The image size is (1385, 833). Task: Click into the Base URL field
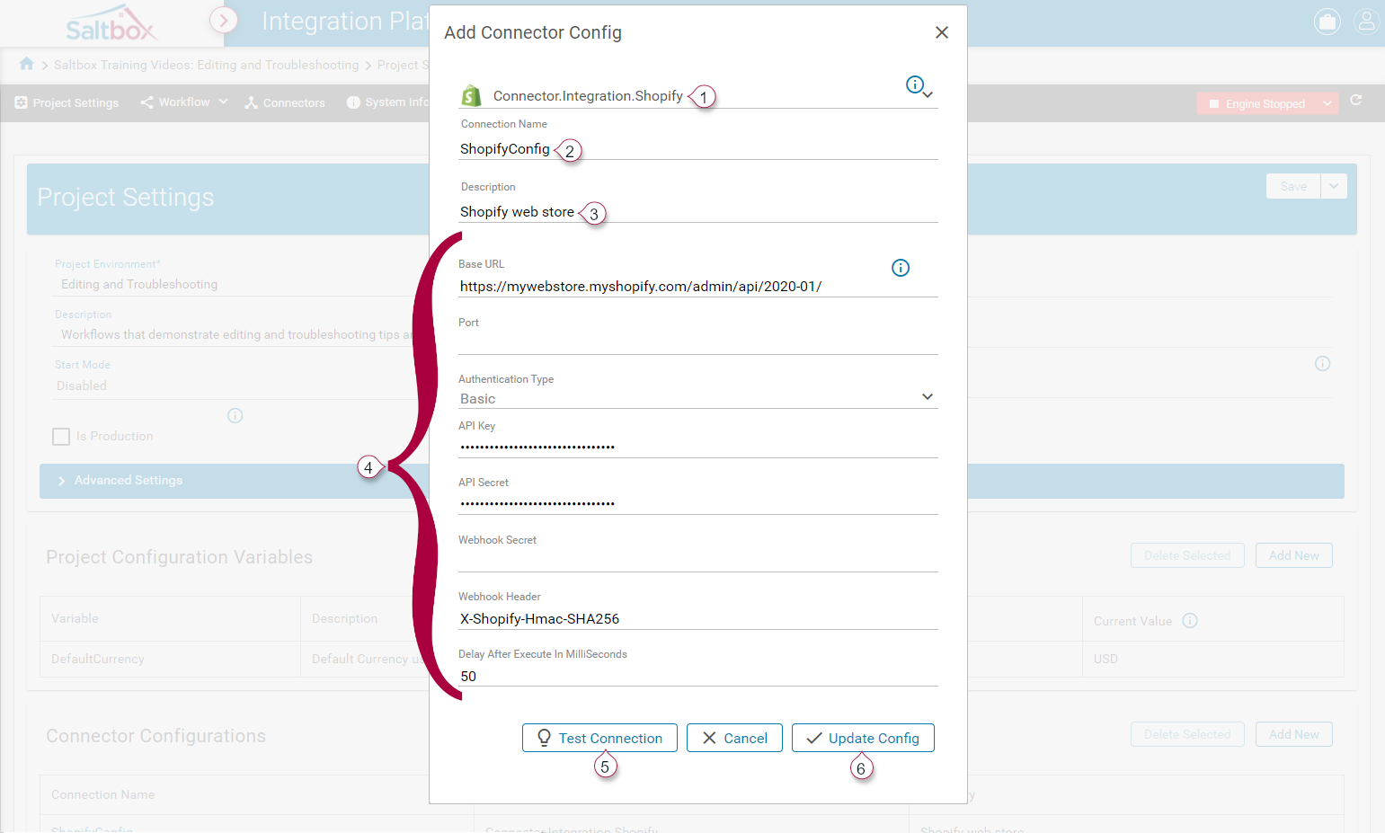(698, 286)
